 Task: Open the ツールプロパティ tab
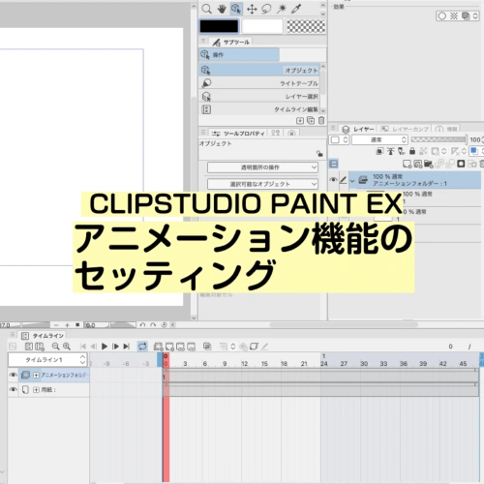[x=239, y=134]
